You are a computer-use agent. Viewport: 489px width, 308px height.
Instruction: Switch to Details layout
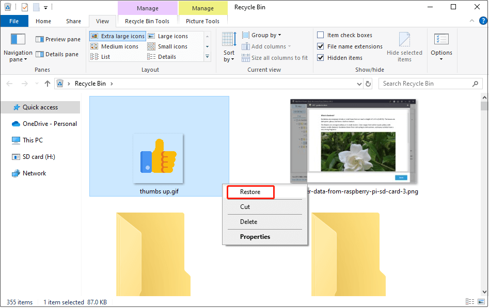tap(162, 57)
